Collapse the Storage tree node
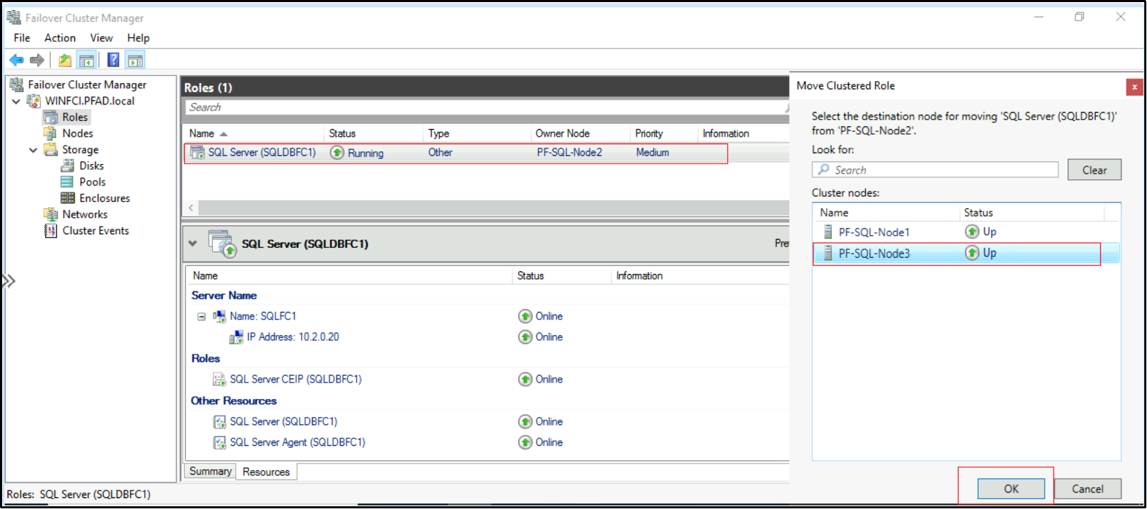Viewport: 1147px width, 509px height. pyautogui.click(x=33, y=150)
